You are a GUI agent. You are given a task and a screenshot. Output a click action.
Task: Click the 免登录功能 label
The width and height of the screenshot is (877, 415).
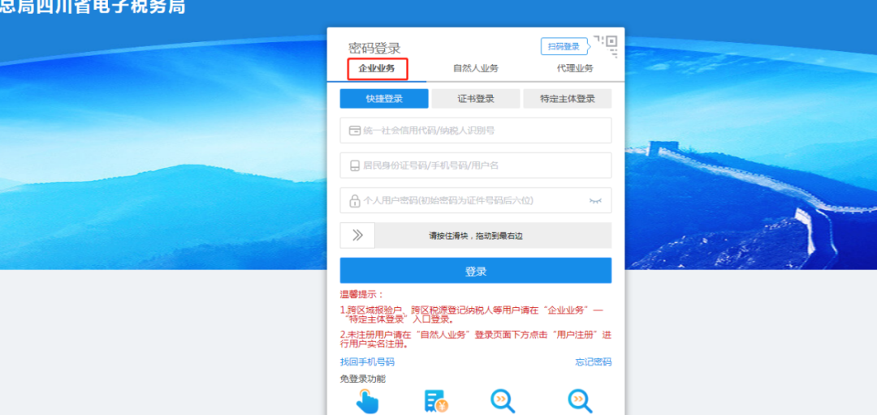(x=362, y=379)
